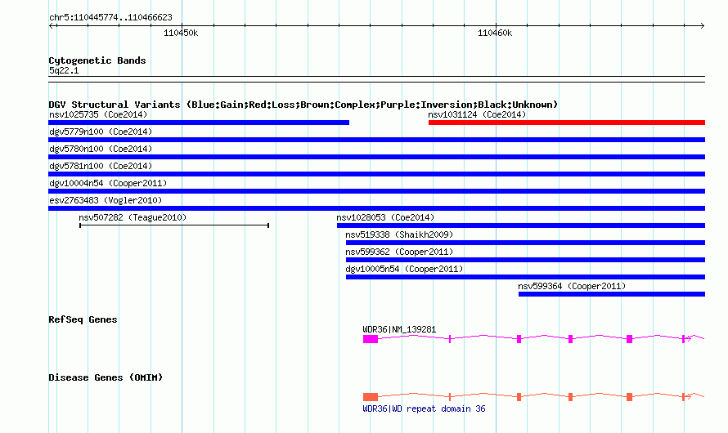
Task: Click the 5q22.1 cytogenetic band label
Action: [x=64, y=70]
